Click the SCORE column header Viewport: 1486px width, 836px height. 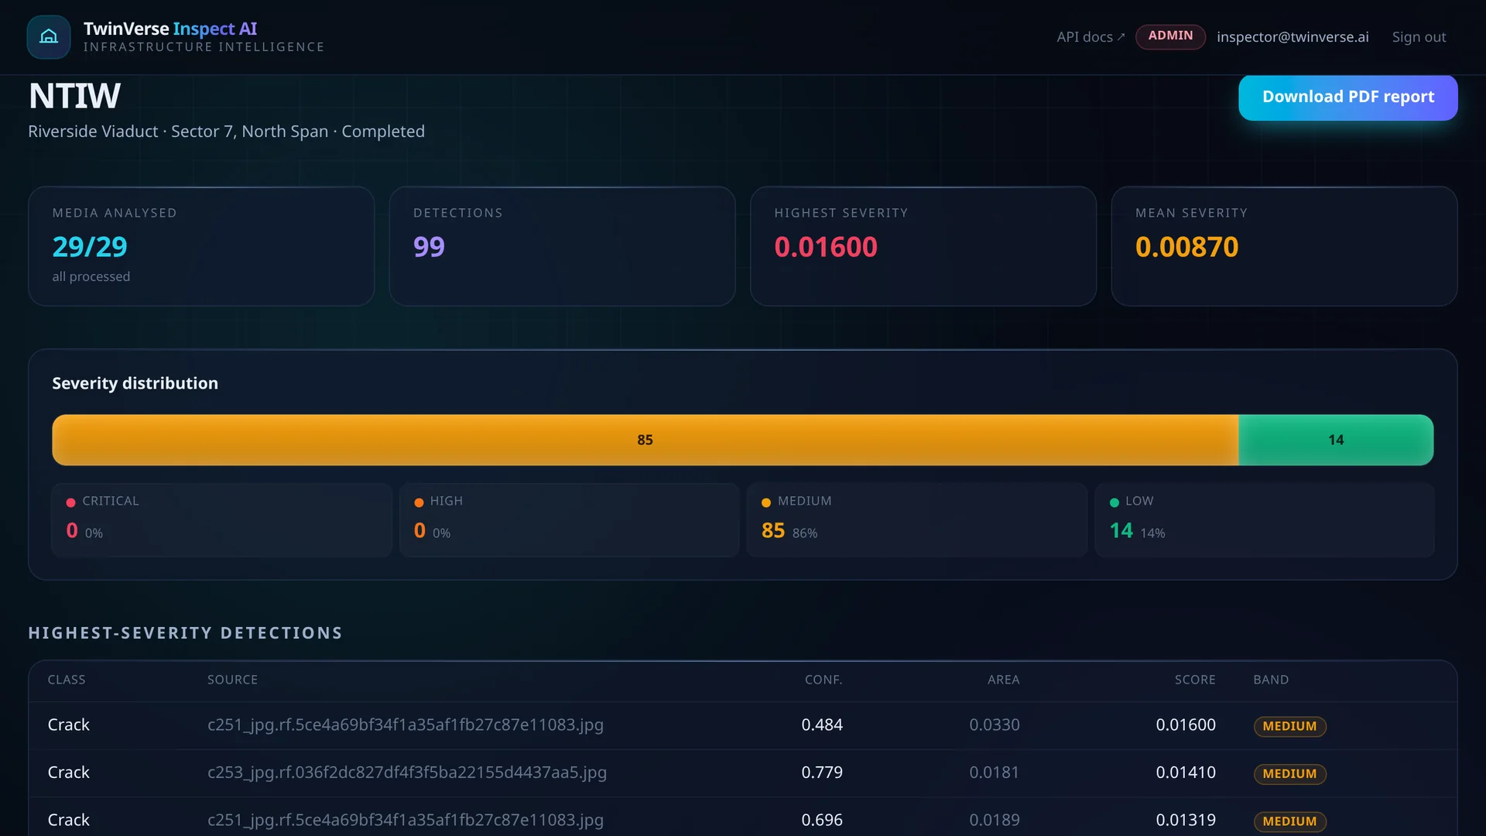click(1195, 680)
